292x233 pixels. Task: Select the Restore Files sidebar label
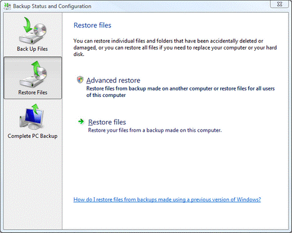tap(33, 92)
